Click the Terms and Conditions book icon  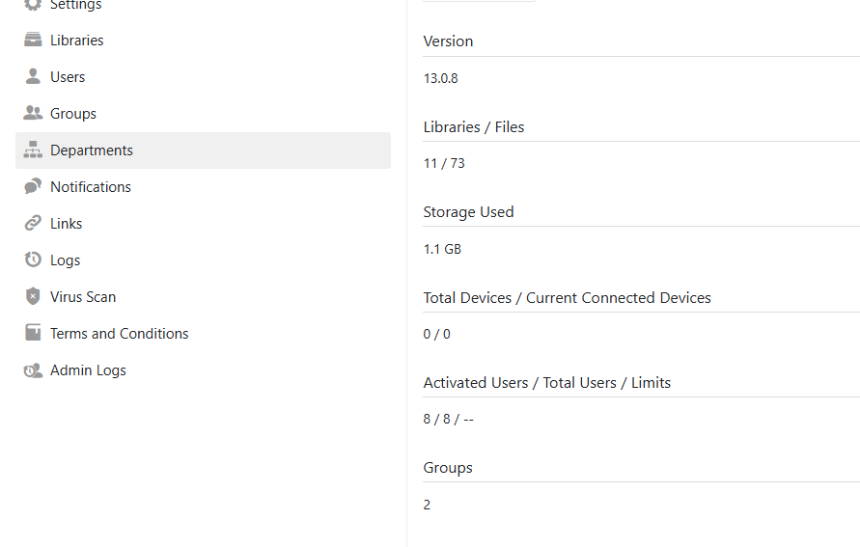[33, 333]
